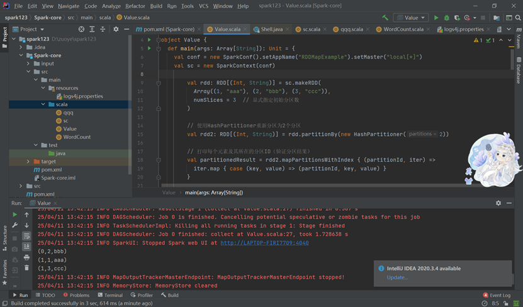Image resolution: width=523 pixels, height=307 pixels.
Task: Toggle the Problems tool window button
Action: click(x=76, y=295)
